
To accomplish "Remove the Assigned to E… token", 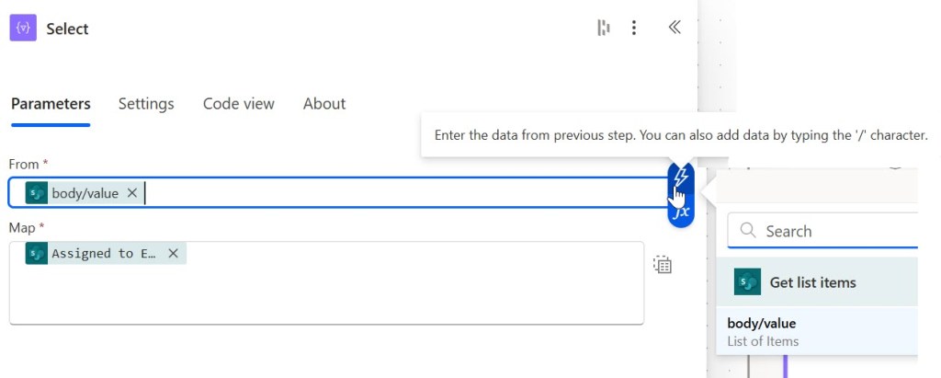I will (x=173, y=253).
